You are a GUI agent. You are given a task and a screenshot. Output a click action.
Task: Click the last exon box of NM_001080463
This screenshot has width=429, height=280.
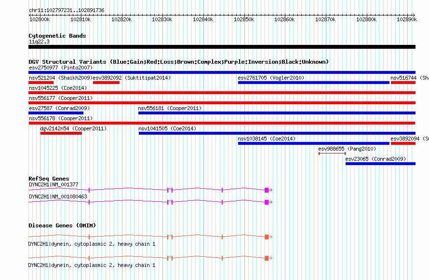coord(267,202)
